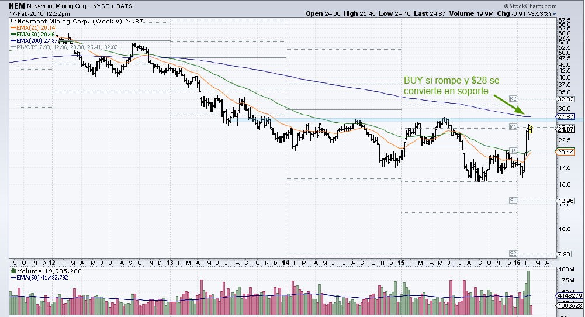This screenshot has width=585, height=317.
Task: Click the R2 pivot label
Action: click(513, 99)
